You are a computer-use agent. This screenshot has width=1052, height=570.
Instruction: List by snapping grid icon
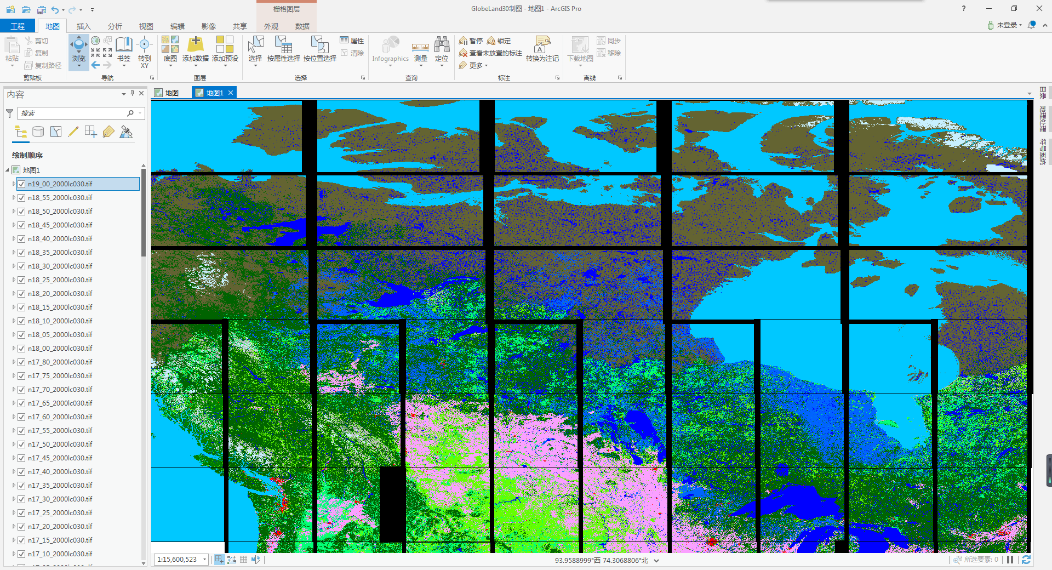pyautogui.click(x=91, y=132)
